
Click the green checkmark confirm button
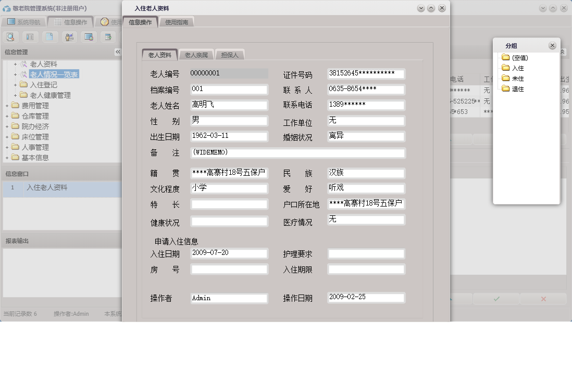pos(495,299)
